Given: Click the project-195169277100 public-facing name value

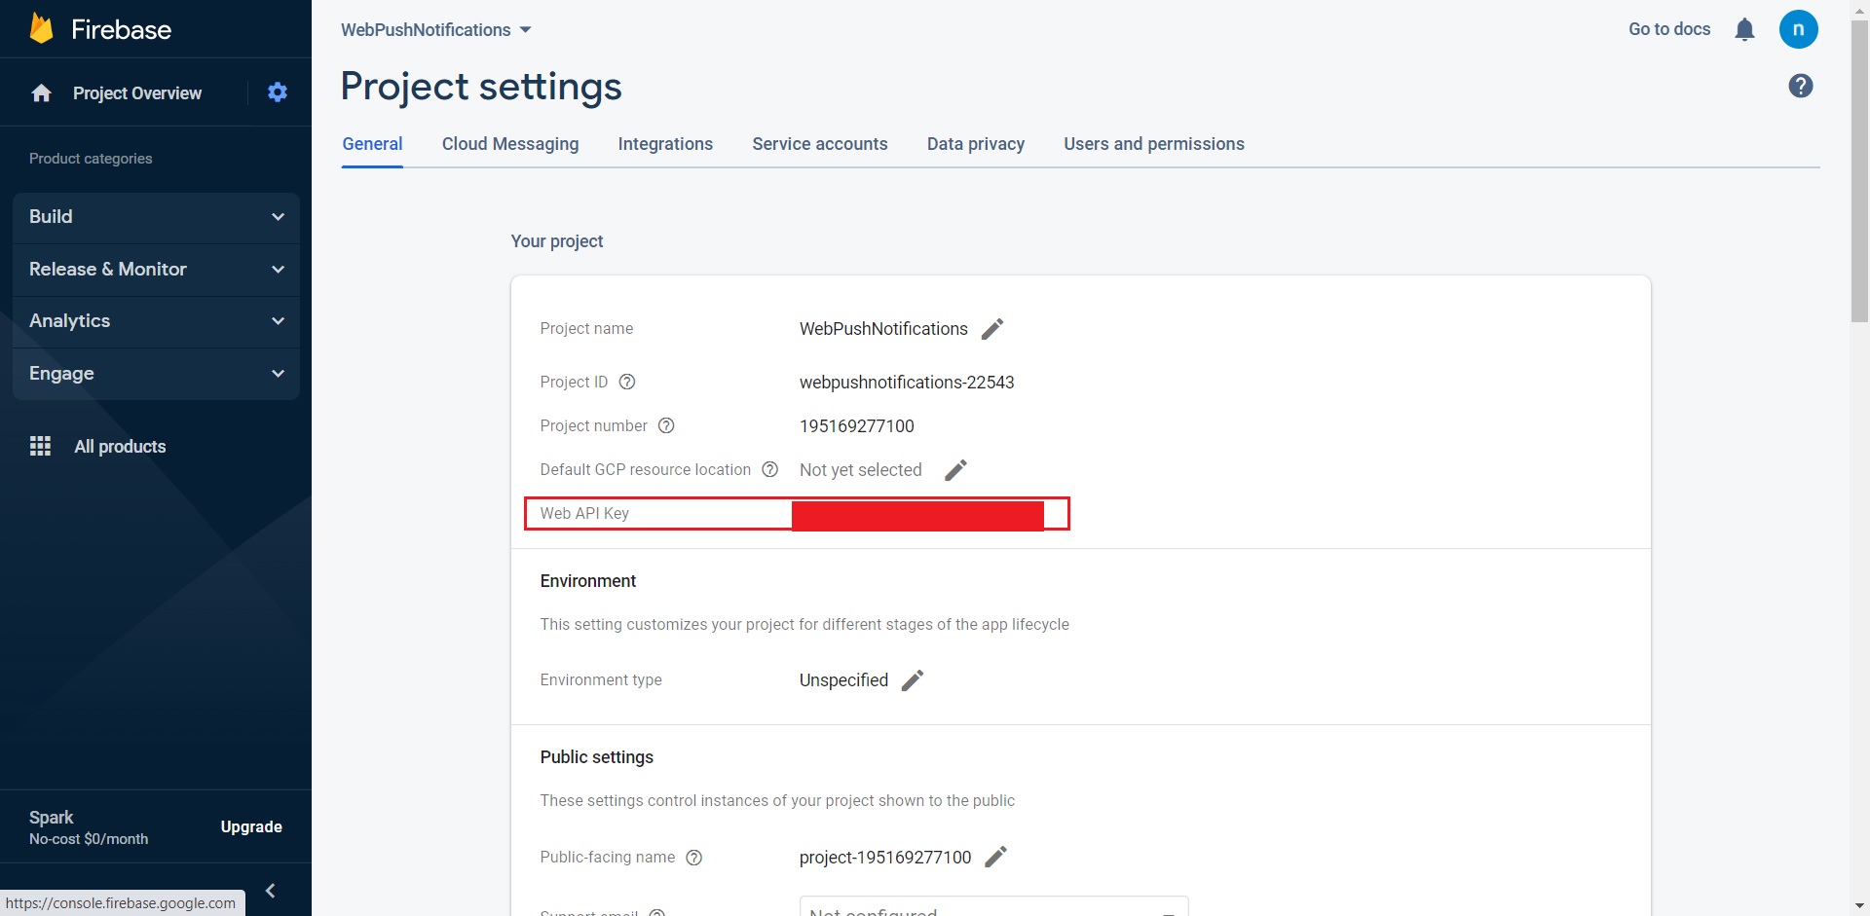Looking at the screenshot, I should (x=885, y=858).
